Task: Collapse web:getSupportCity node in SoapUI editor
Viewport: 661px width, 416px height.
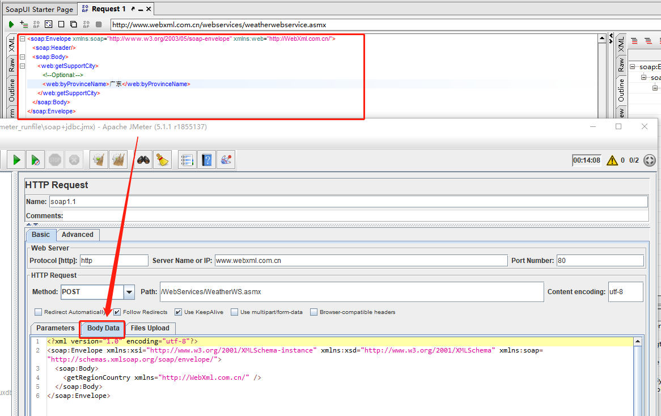Action: 22,66
